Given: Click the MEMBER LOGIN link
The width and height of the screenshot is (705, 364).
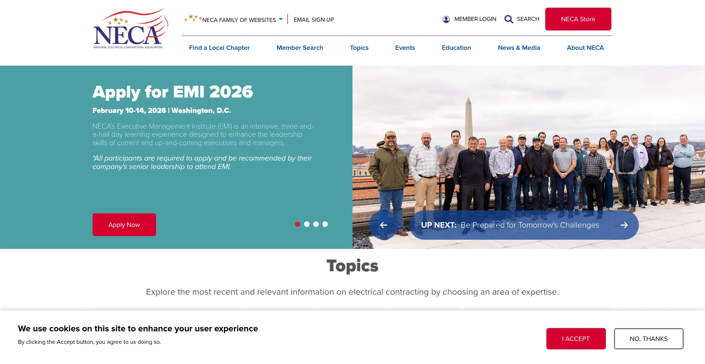Looking at the screenshot, I should (x=475, y=19).
